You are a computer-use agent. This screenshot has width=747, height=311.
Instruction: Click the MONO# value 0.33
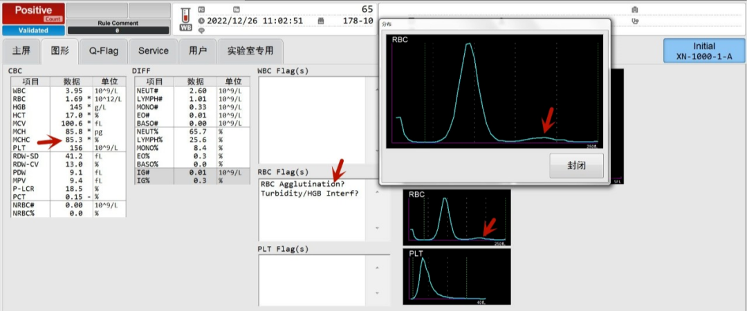196,107
